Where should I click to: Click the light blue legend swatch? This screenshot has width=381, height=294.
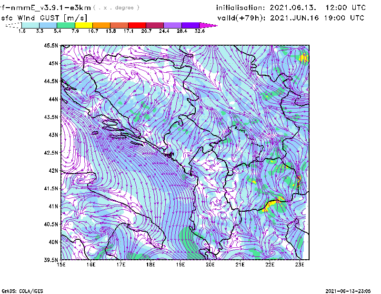[48, 25]
